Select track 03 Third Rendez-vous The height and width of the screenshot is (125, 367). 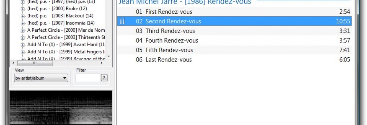coord(234,31)
